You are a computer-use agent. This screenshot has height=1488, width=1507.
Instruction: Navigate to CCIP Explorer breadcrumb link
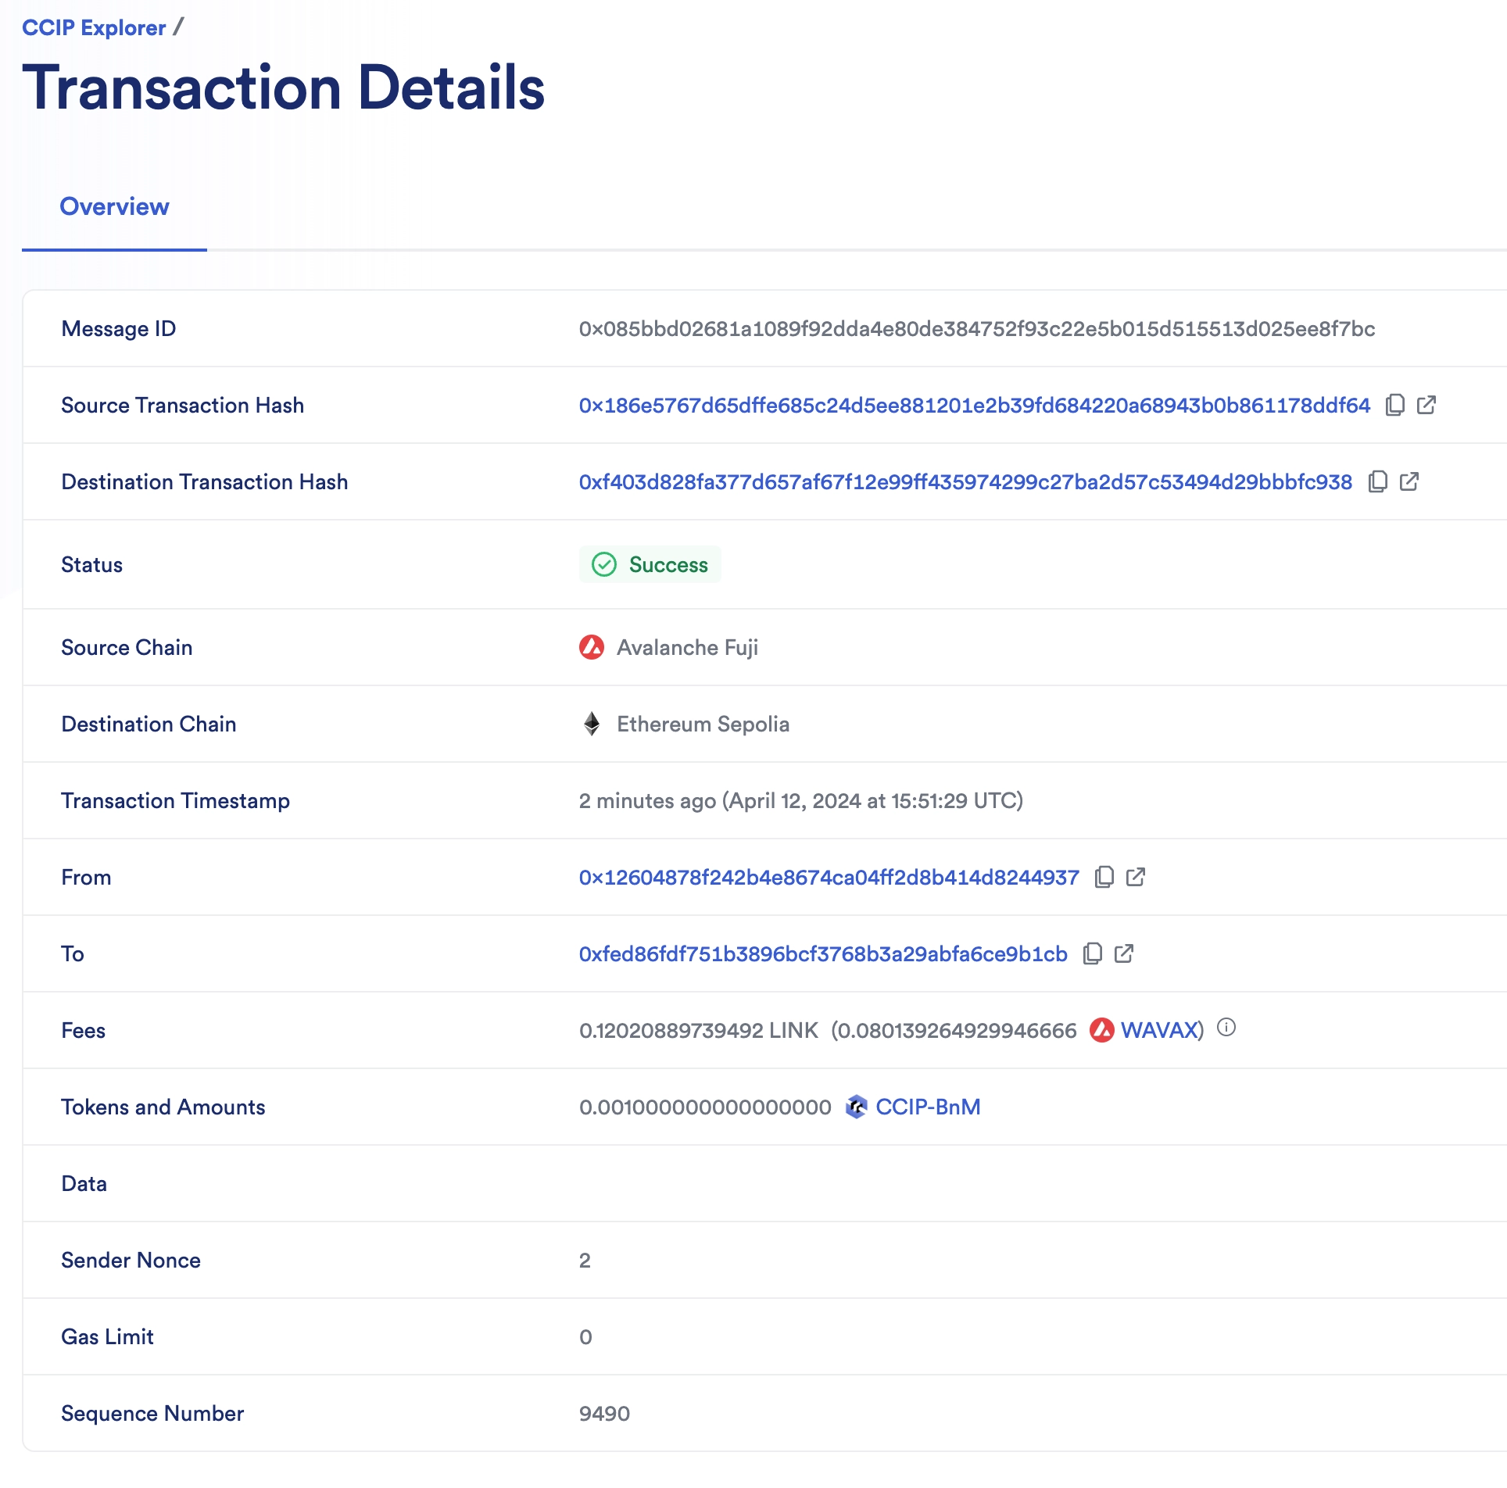point(95,27)
